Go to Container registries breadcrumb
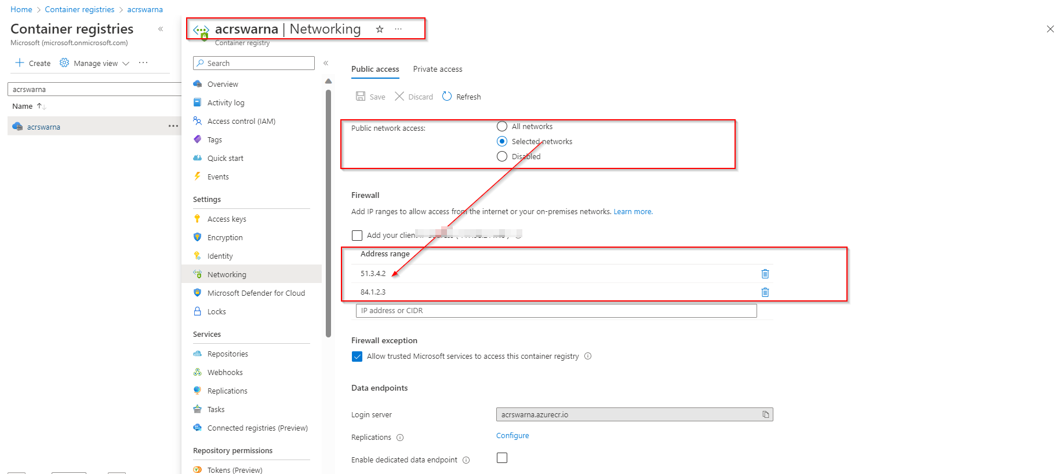1058x474 pixels. pos(79,9)
